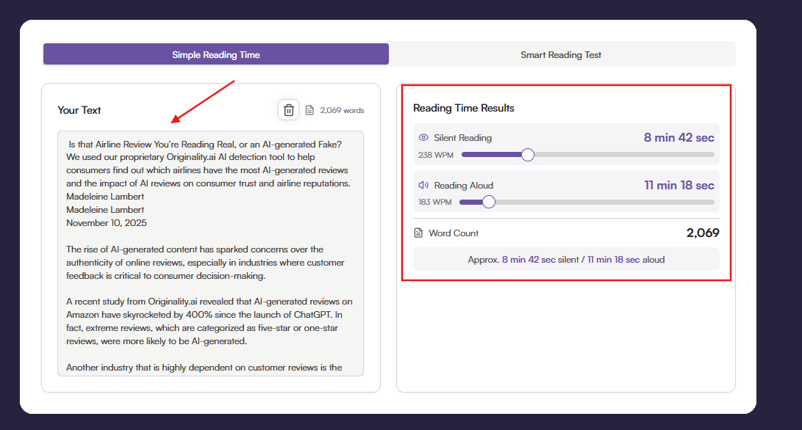The width and height of the screenshot is (802, 430).
Task: Click the 2,069 words counter label
Action: click(344, 109)
